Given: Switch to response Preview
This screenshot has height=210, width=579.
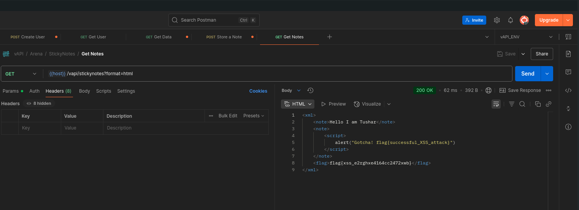Looking at the screenshot, I should (333, 104).
